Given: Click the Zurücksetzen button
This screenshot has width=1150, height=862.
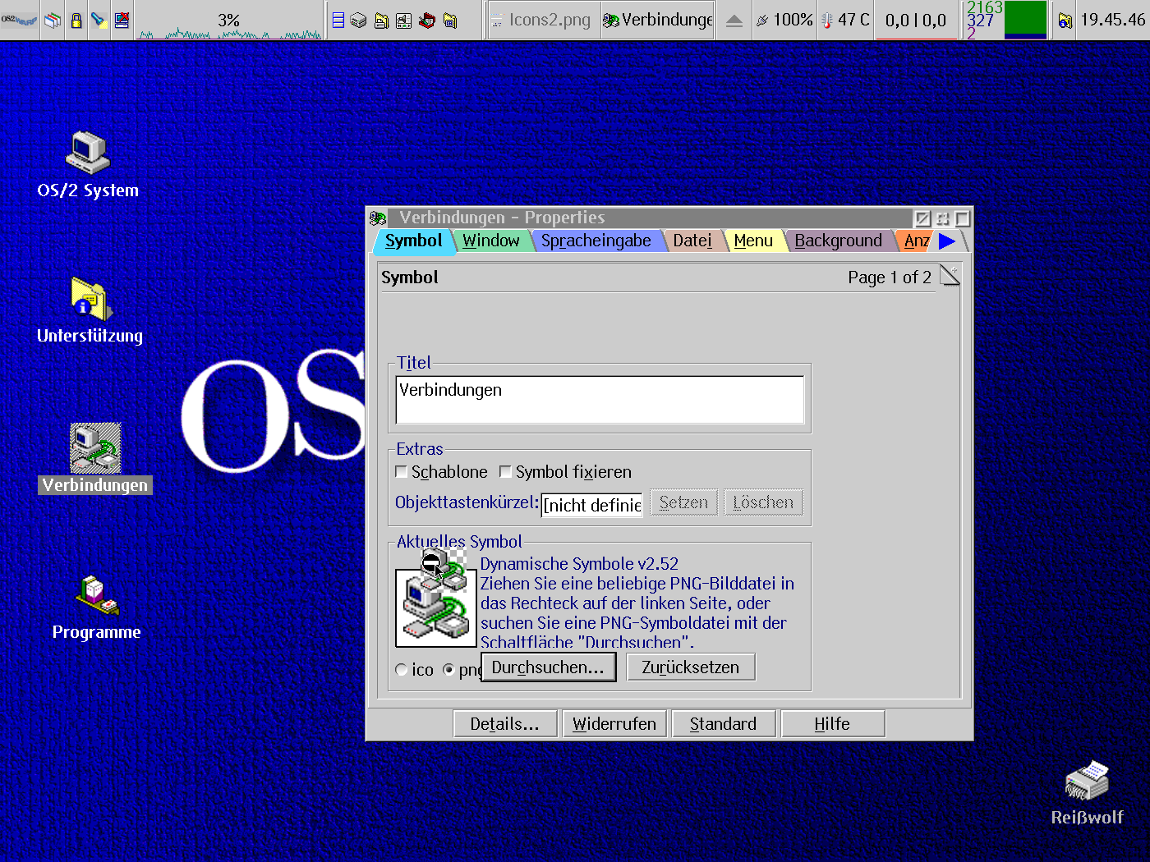Looking at the screenshot, I should click(x=691, y=667).
